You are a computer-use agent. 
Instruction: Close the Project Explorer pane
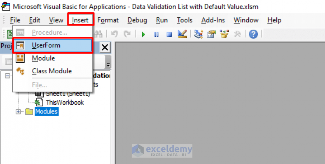pyautogui.click(x=105, y=48)
